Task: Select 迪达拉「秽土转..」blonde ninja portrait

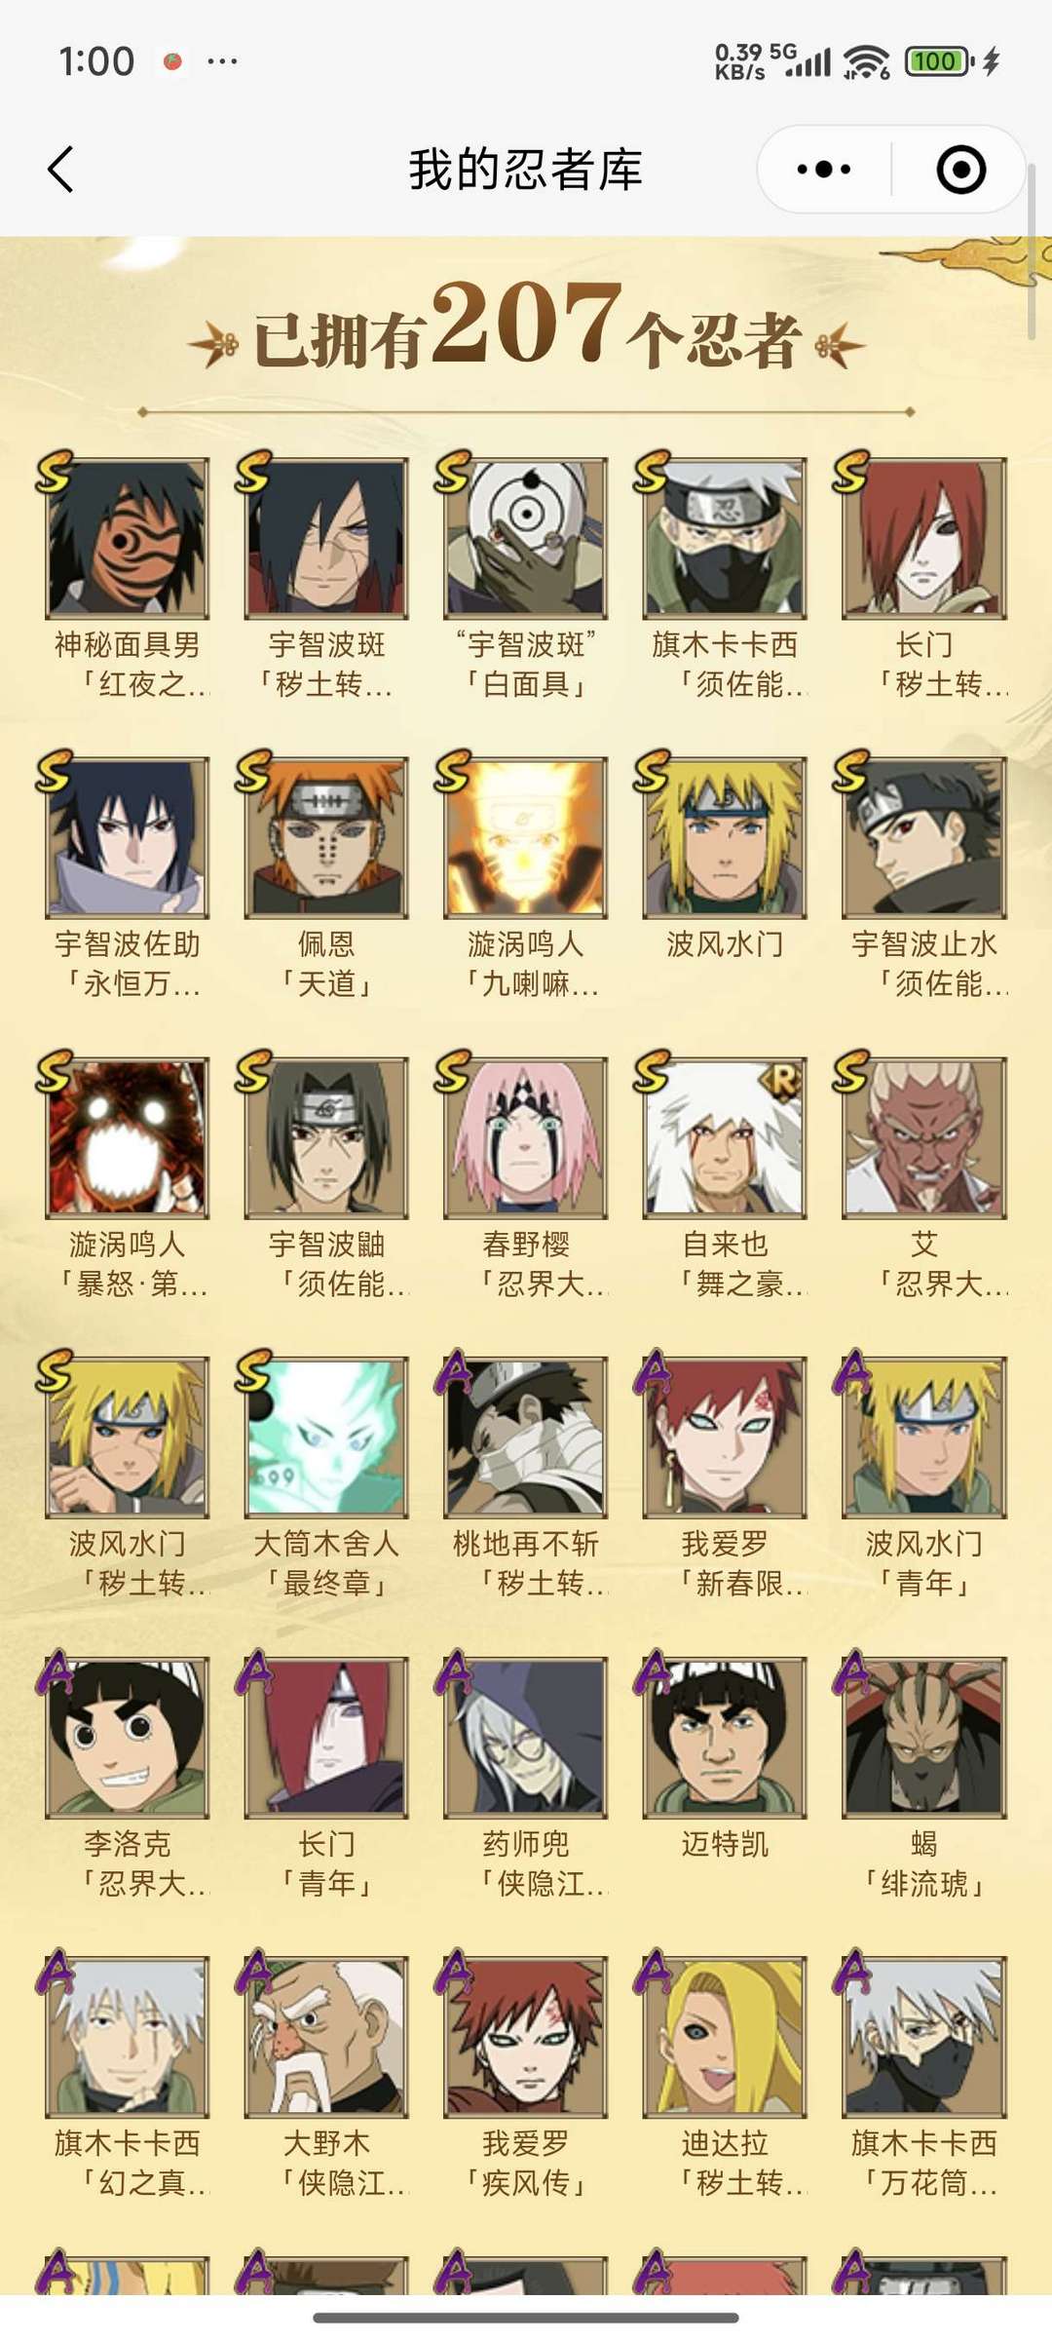Action: coord(725,2037)
